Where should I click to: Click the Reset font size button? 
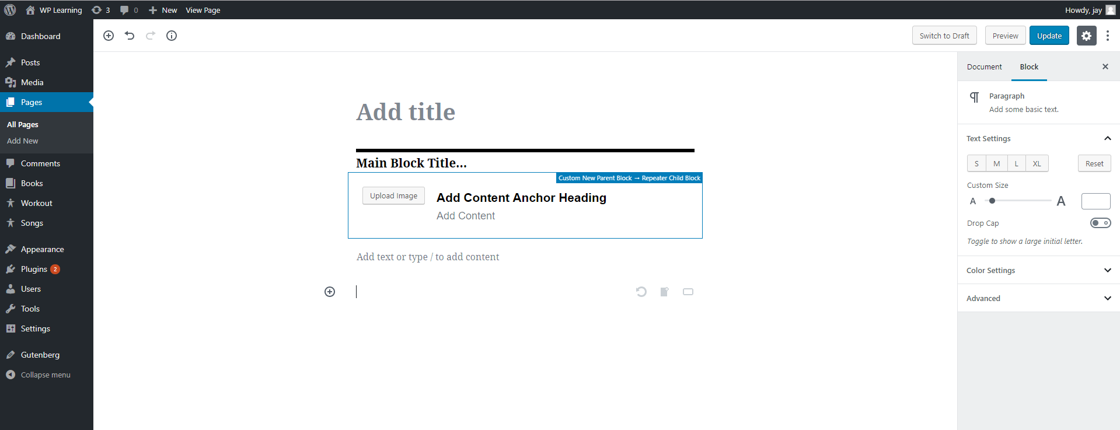(1094, 163)
